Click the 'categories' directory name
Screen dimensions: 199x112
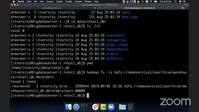tap(116, 40)
